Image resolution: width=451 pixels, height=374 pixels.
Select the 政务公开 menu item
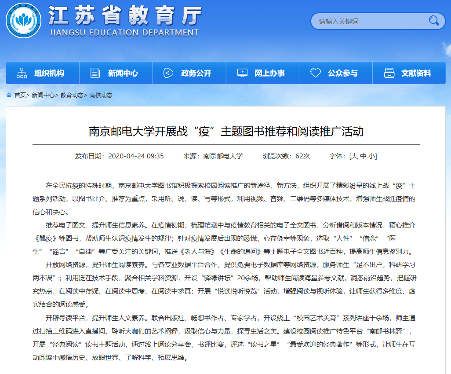click(196, 73)
